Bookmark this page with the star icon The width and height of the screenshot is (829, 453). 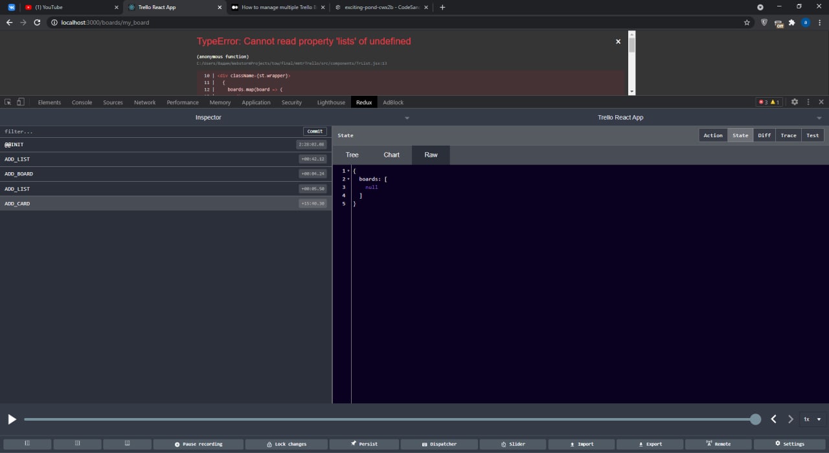747,23
